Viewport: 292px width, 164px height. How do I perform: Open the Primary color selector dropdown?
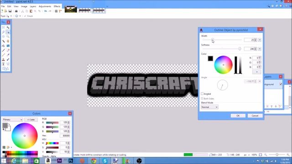(12, 119)
